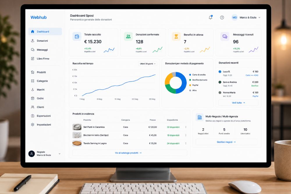Open the help question mark icon
This screenshot has height=194, width=291.
(x=222, y=17)
